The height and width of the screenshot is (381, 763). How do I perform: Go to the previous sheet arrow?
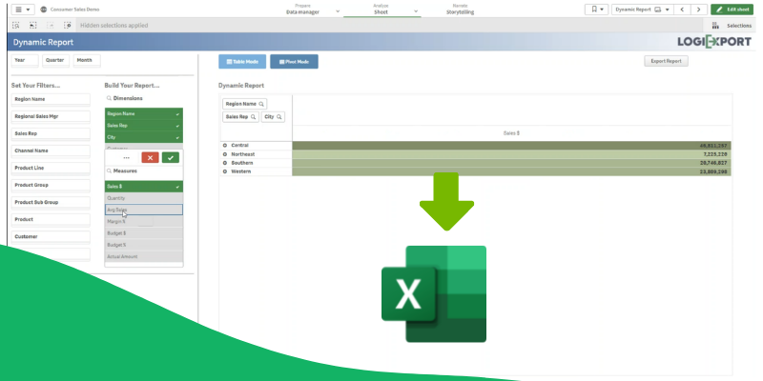point(682,9)
